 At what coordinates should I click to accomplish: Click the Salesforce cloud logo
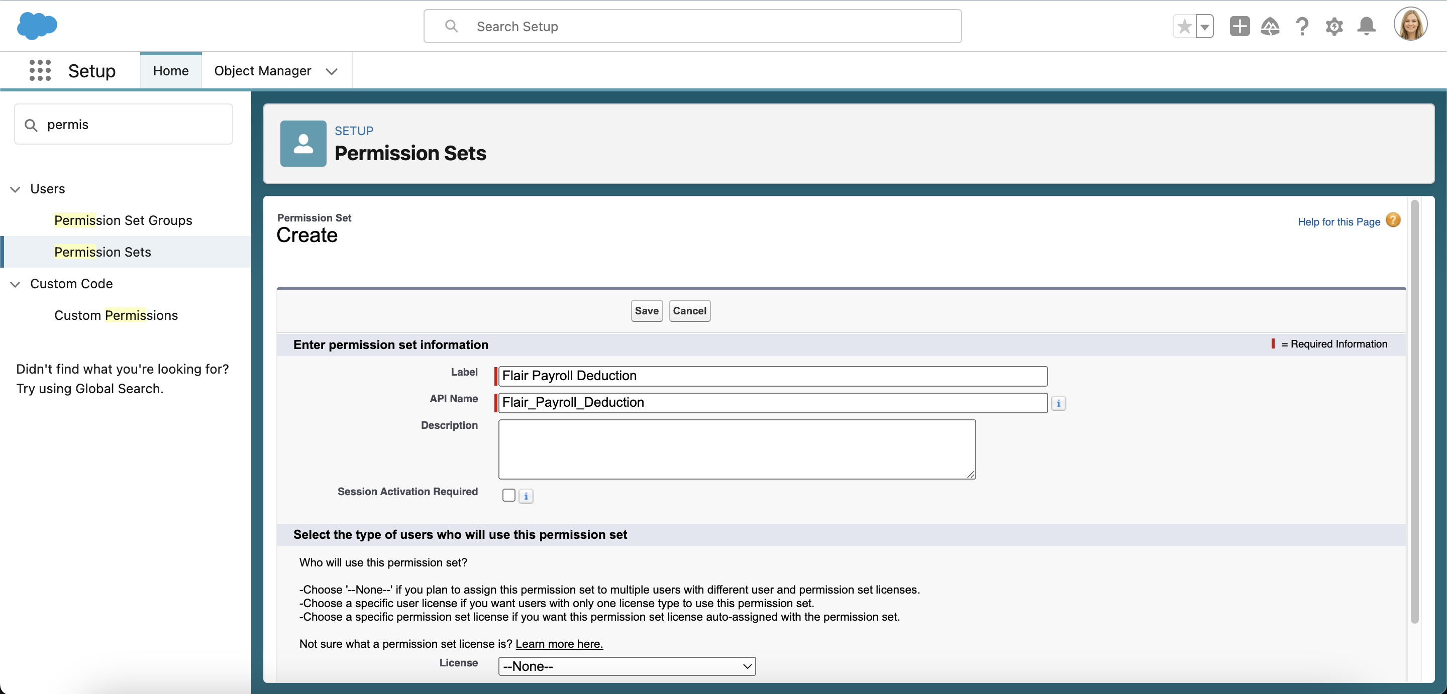[x=37, y=26]
